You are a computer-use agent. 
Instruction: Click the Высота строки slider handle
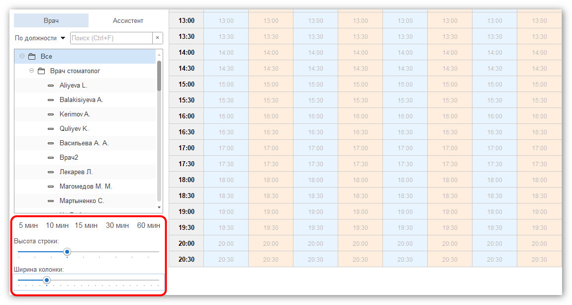(67, 252)
